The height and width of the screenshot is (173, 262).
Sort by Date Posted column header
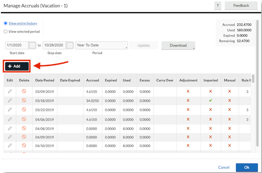click(x=45, y=80)
